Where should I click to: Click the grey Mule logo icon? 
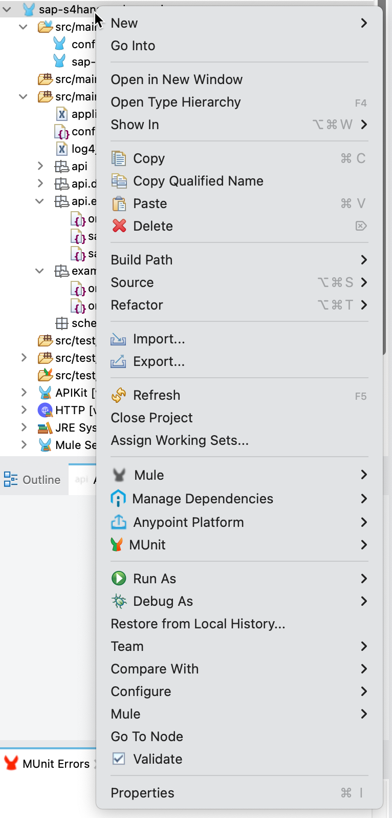[x=119, y=475]
